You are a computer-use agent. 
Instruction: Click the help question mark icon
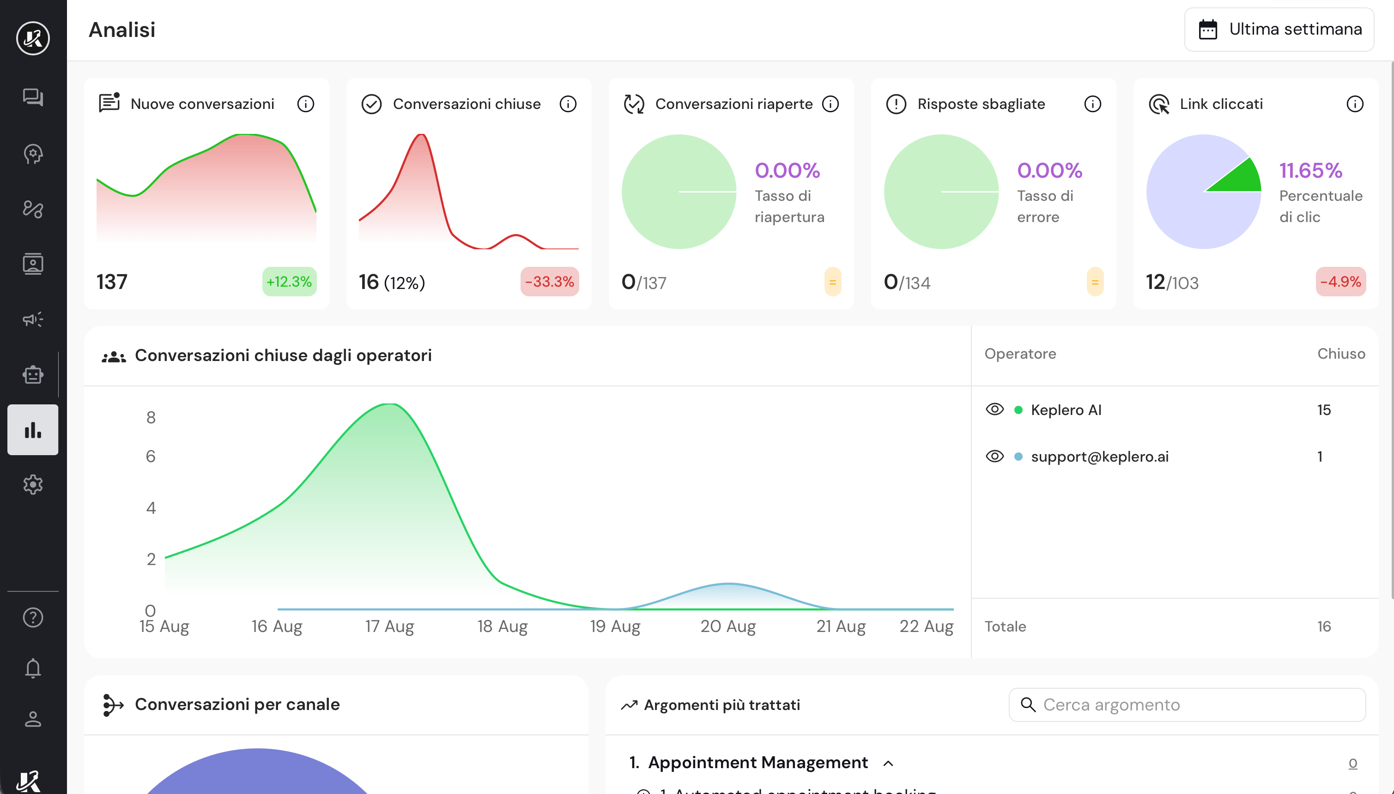(x=33, y=617)
